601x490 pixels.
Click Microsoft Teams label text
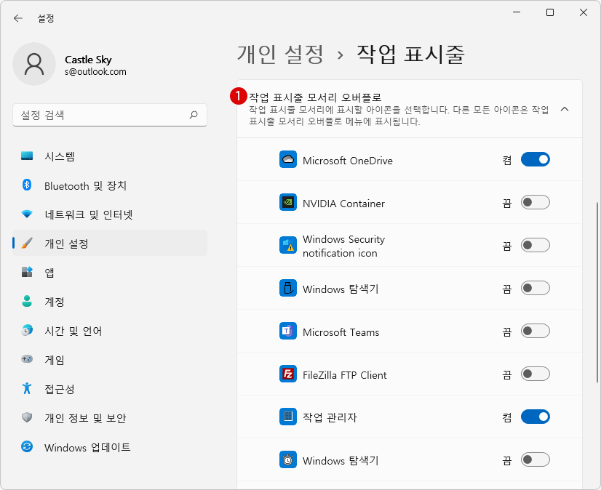tap(341, 332)
